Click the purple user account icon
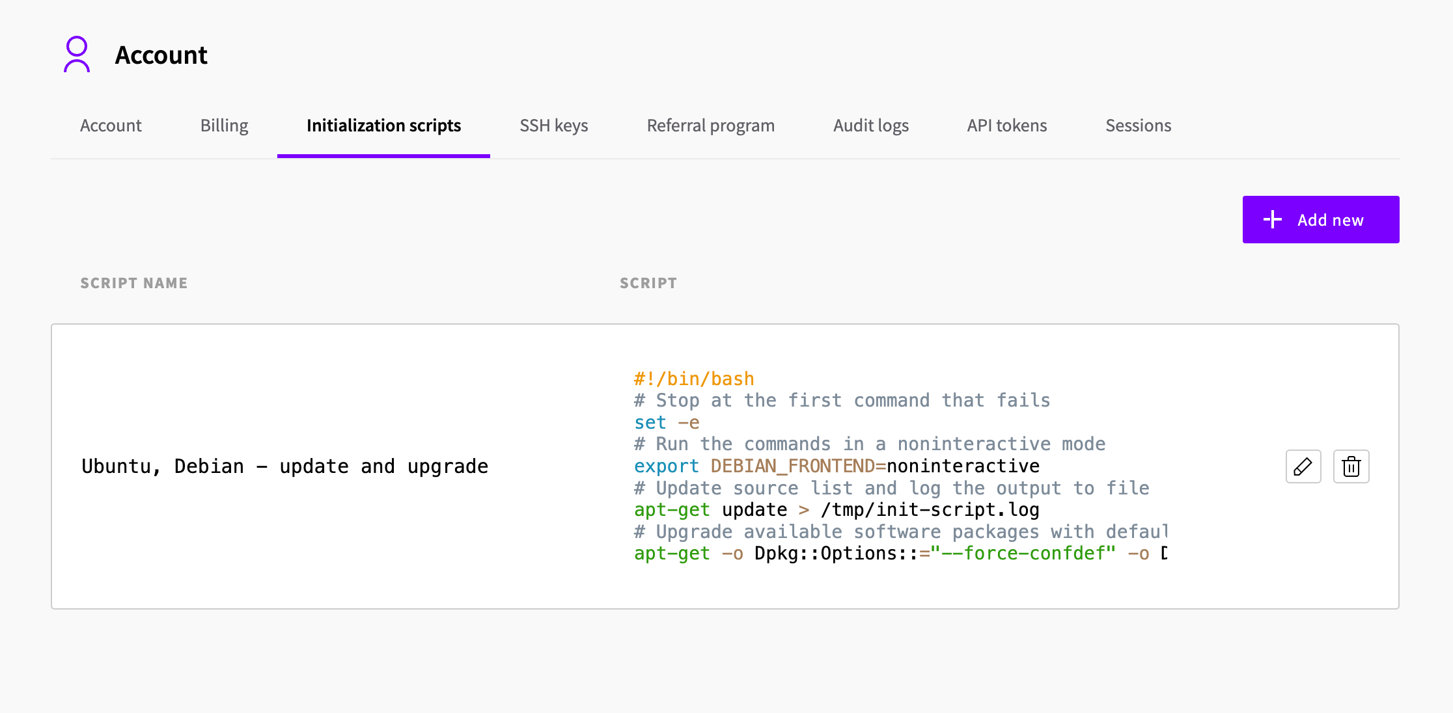 coord(77,55)
